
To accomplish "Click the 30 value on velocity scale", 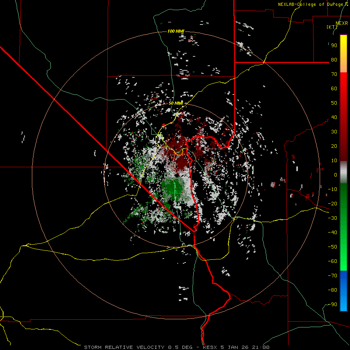I will click(x=334, y=132).
